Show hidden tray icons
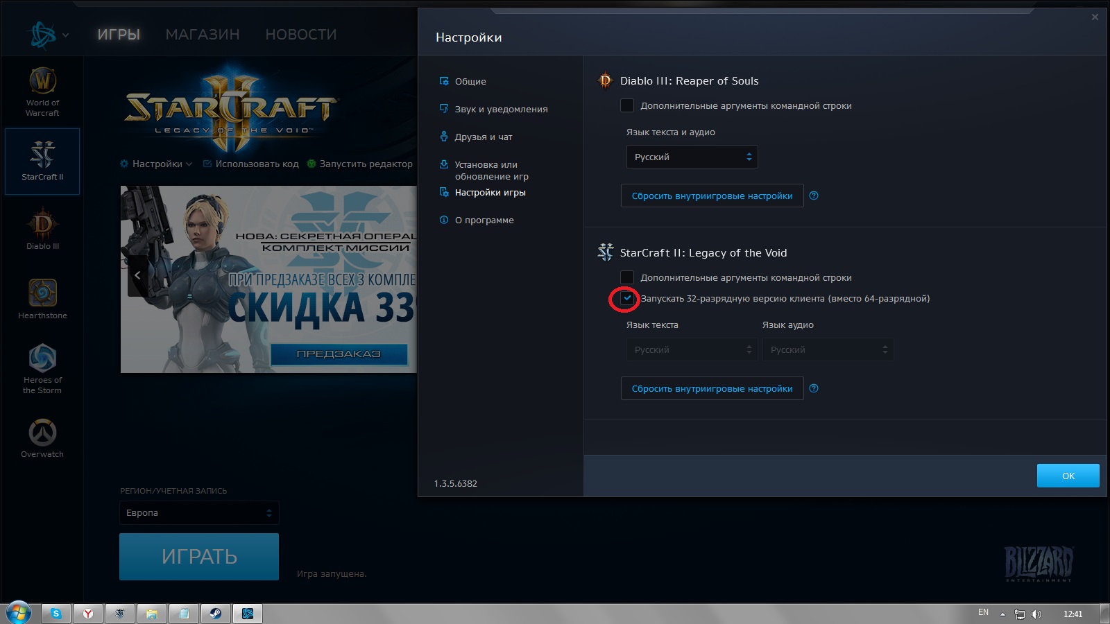Image resolution: width=1110 pixels, height=624 pixels. point(1002,614)
